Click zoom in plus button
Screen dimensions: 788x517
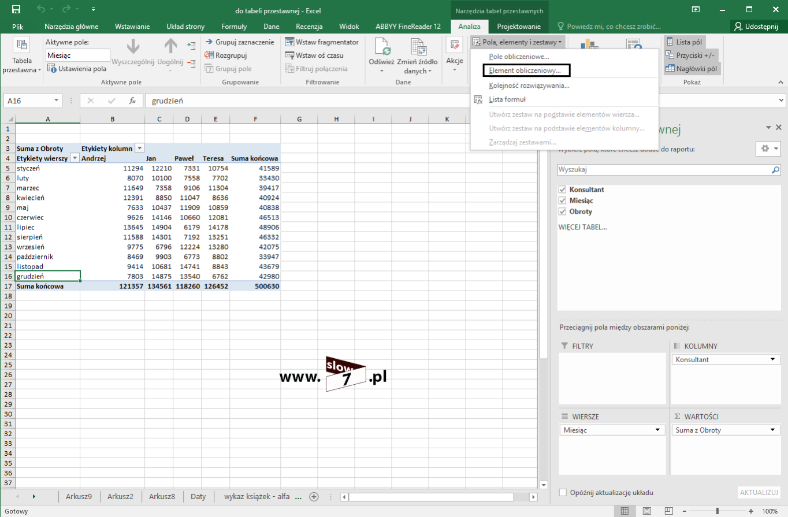pyautogui.click(x=750, y=511)
